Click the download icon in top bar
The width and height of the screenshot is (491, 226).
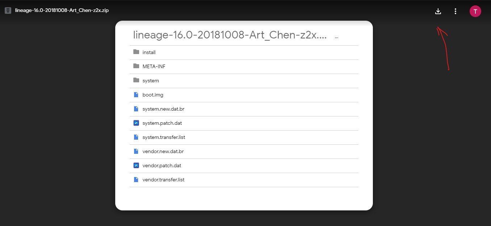(x=438, y=11)
